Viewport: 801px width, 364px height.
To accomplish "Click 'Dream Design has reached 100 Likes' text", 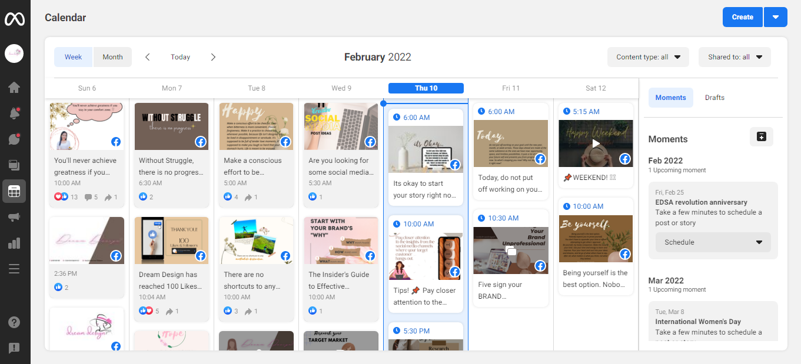I will coord(171,280).
